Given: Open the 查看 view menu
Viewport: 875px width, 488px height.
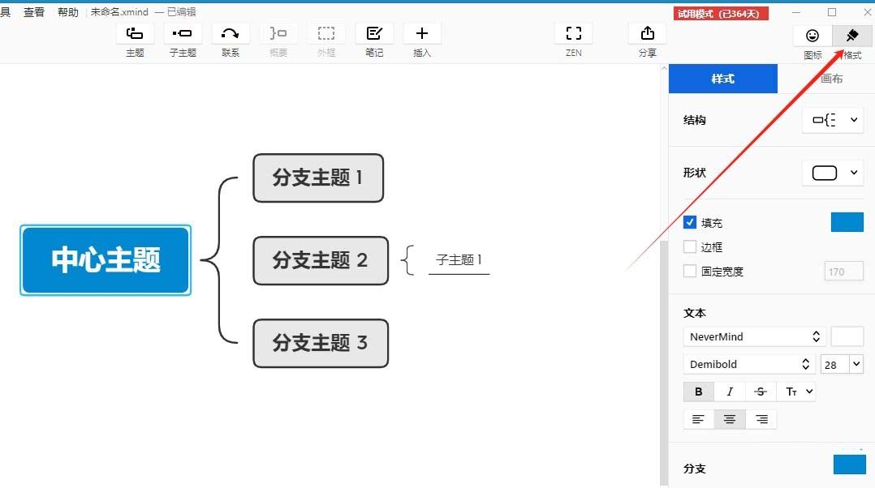Looking at the screenshot, I should pyautogui.click(x=33, y=11).
